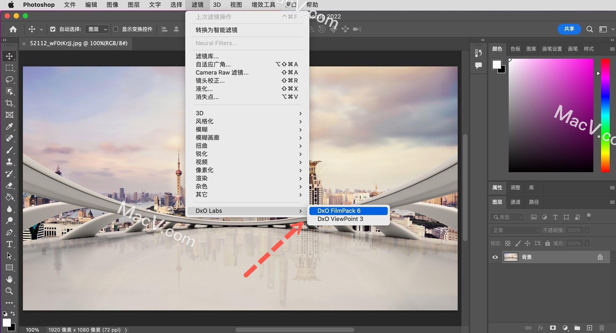The image size is (616, 333).
Task: Click the delete layer trash icon
Action: click(602, 328)
